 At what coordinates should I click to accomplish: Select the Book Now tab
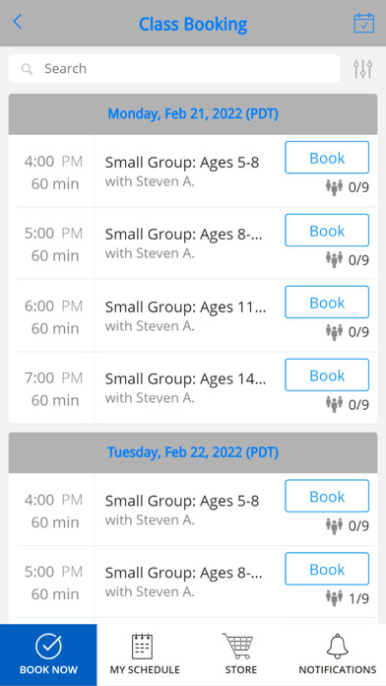[x=48, y=654]
